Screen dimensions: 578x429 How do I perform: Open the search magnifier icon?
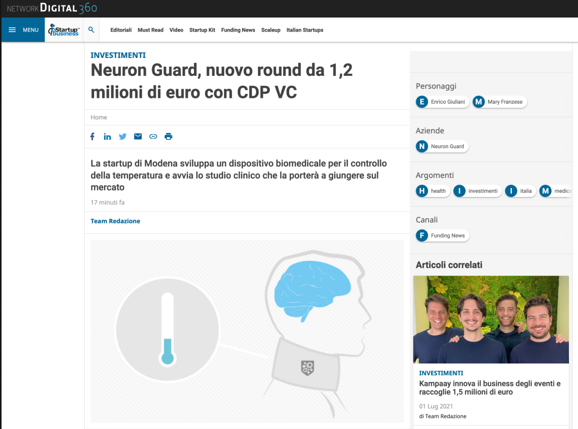pos(91,30)
